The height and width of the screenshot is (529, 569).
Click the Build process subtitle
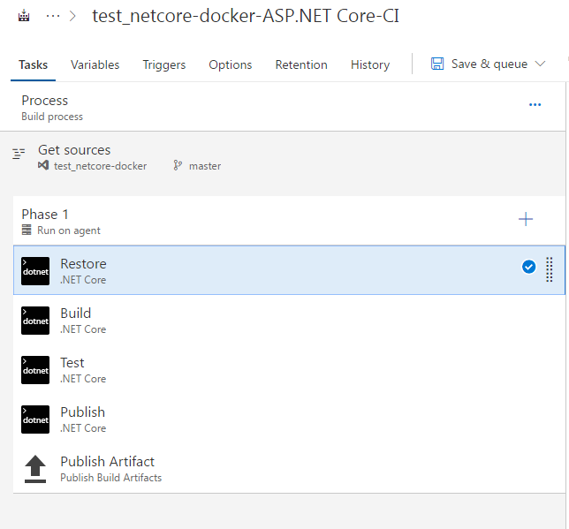click(x=52, y=117)
